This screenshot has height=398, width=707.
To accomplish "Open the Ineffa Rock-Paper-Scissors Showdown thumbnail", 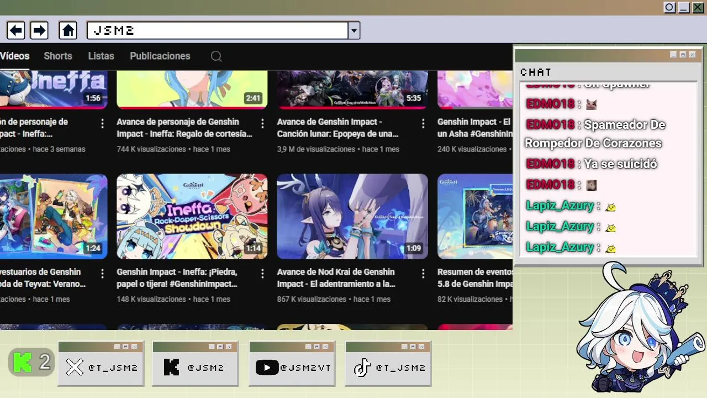I will 192,217.
